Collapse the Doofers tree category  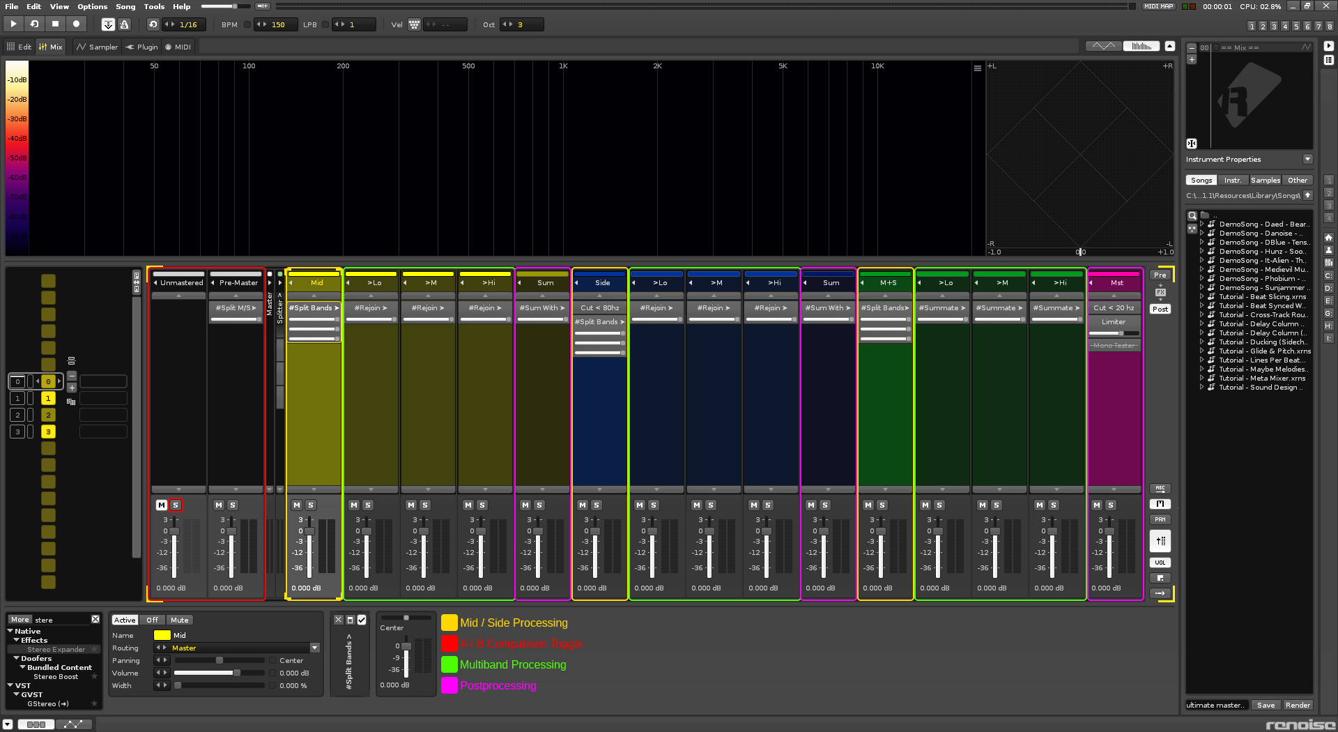[x=17, y=658]
